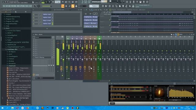The width and height of the screenshot is (196, 110).
Task: Open the Mixer view icon in toolbar
Action: [x=113, y=6]
